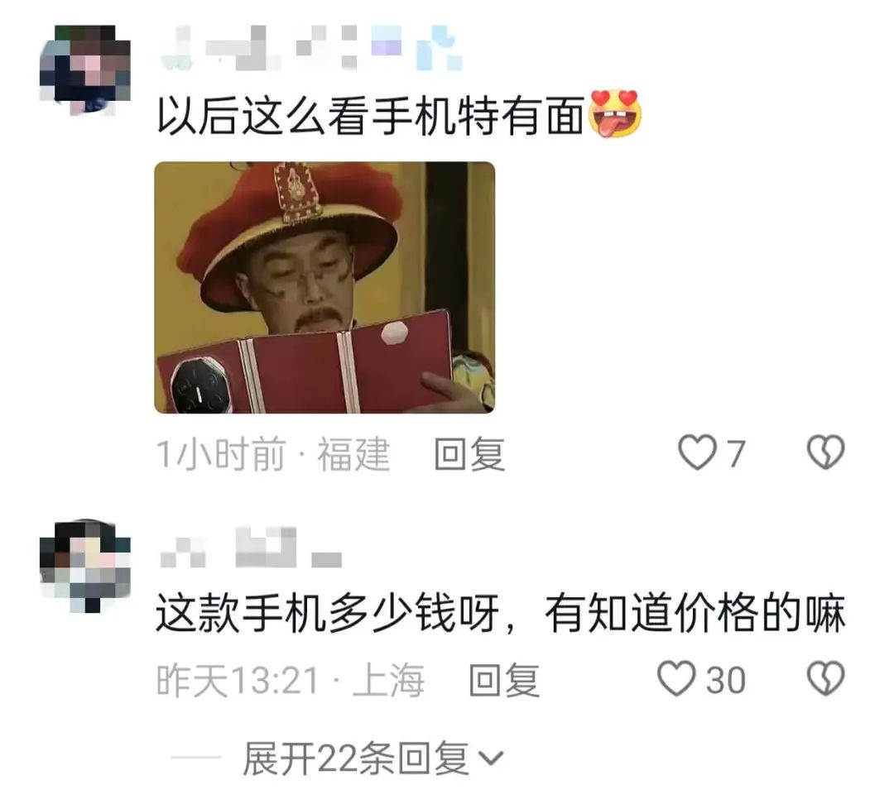This screenshot has height=804, width=894.
Task: Tap the heart-eyes emoji in first comment
Action: click(614, 114)
